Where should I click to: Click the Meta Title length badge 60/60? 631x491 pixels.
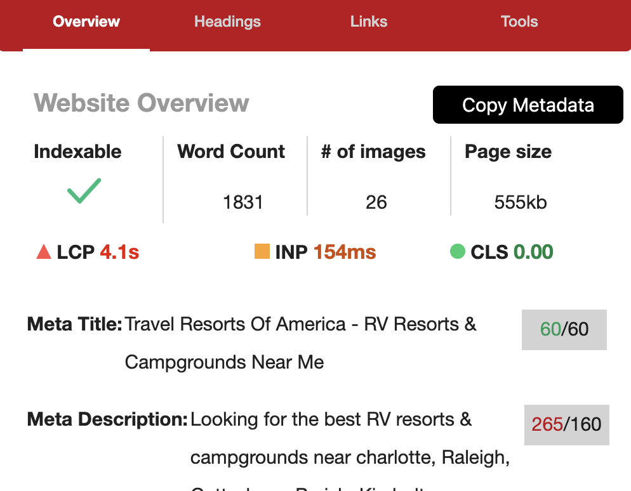[564, 329]
